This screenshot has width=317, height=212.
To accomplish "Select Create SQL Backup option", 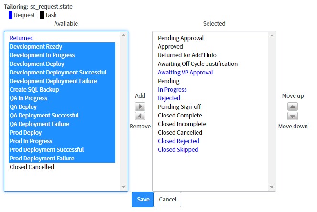I will tap(62, 90).
